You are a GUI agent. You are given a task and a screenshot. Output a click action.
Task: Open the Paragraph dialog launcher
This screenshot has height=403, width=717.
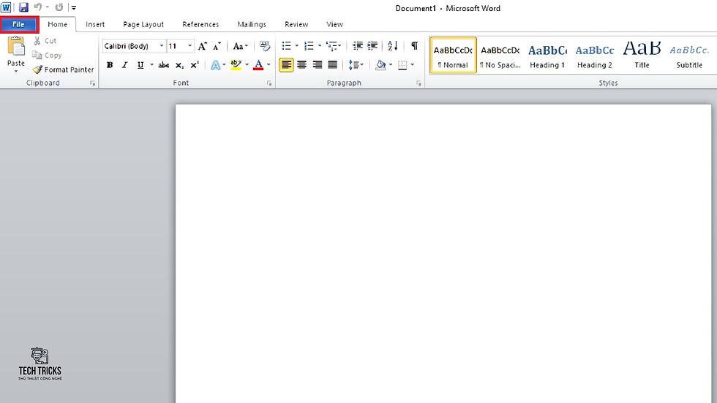click(418, 83)
